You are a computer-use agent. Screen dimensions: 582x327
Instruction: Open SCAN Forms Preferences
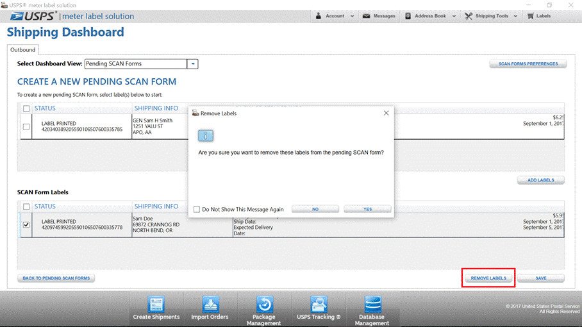[528, 64]
